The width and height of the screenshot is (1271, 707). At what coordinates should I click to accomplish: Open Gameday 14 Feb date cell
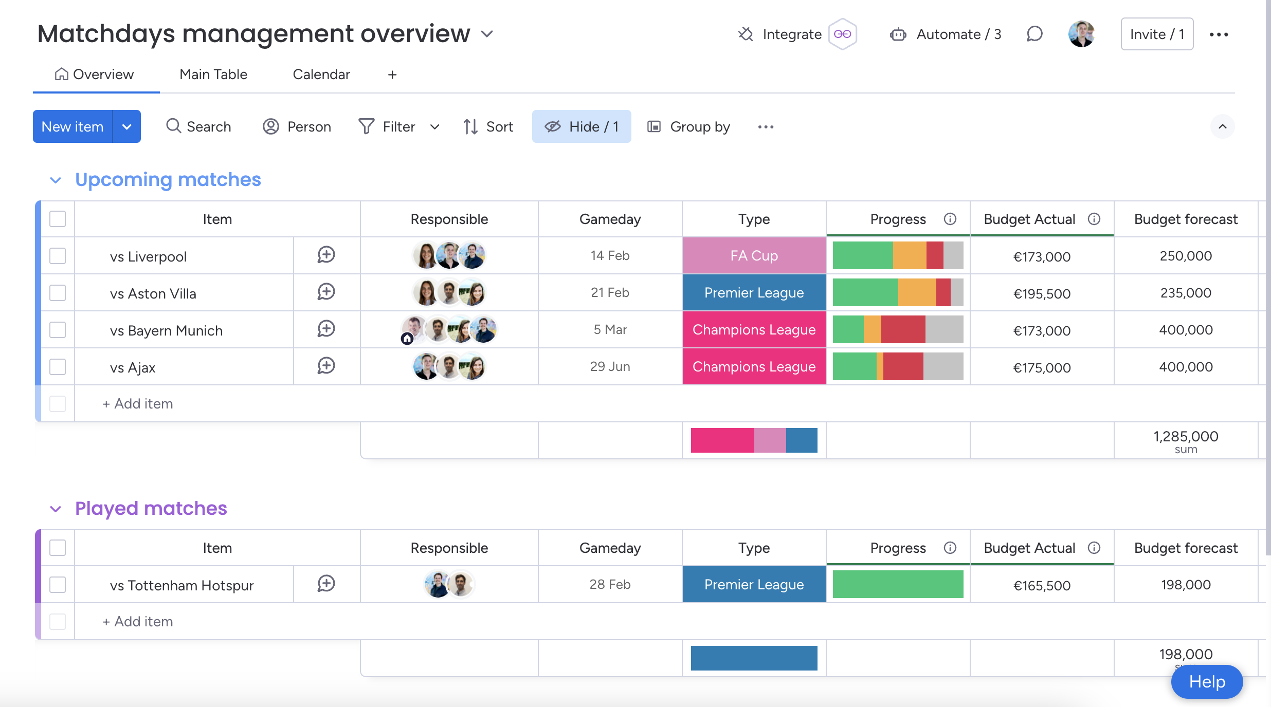tap(610, 255)
